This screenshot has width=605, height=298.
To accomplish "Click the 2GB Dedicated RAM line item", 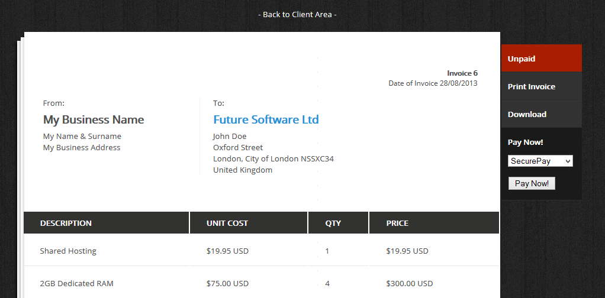I will pos(76,283).
